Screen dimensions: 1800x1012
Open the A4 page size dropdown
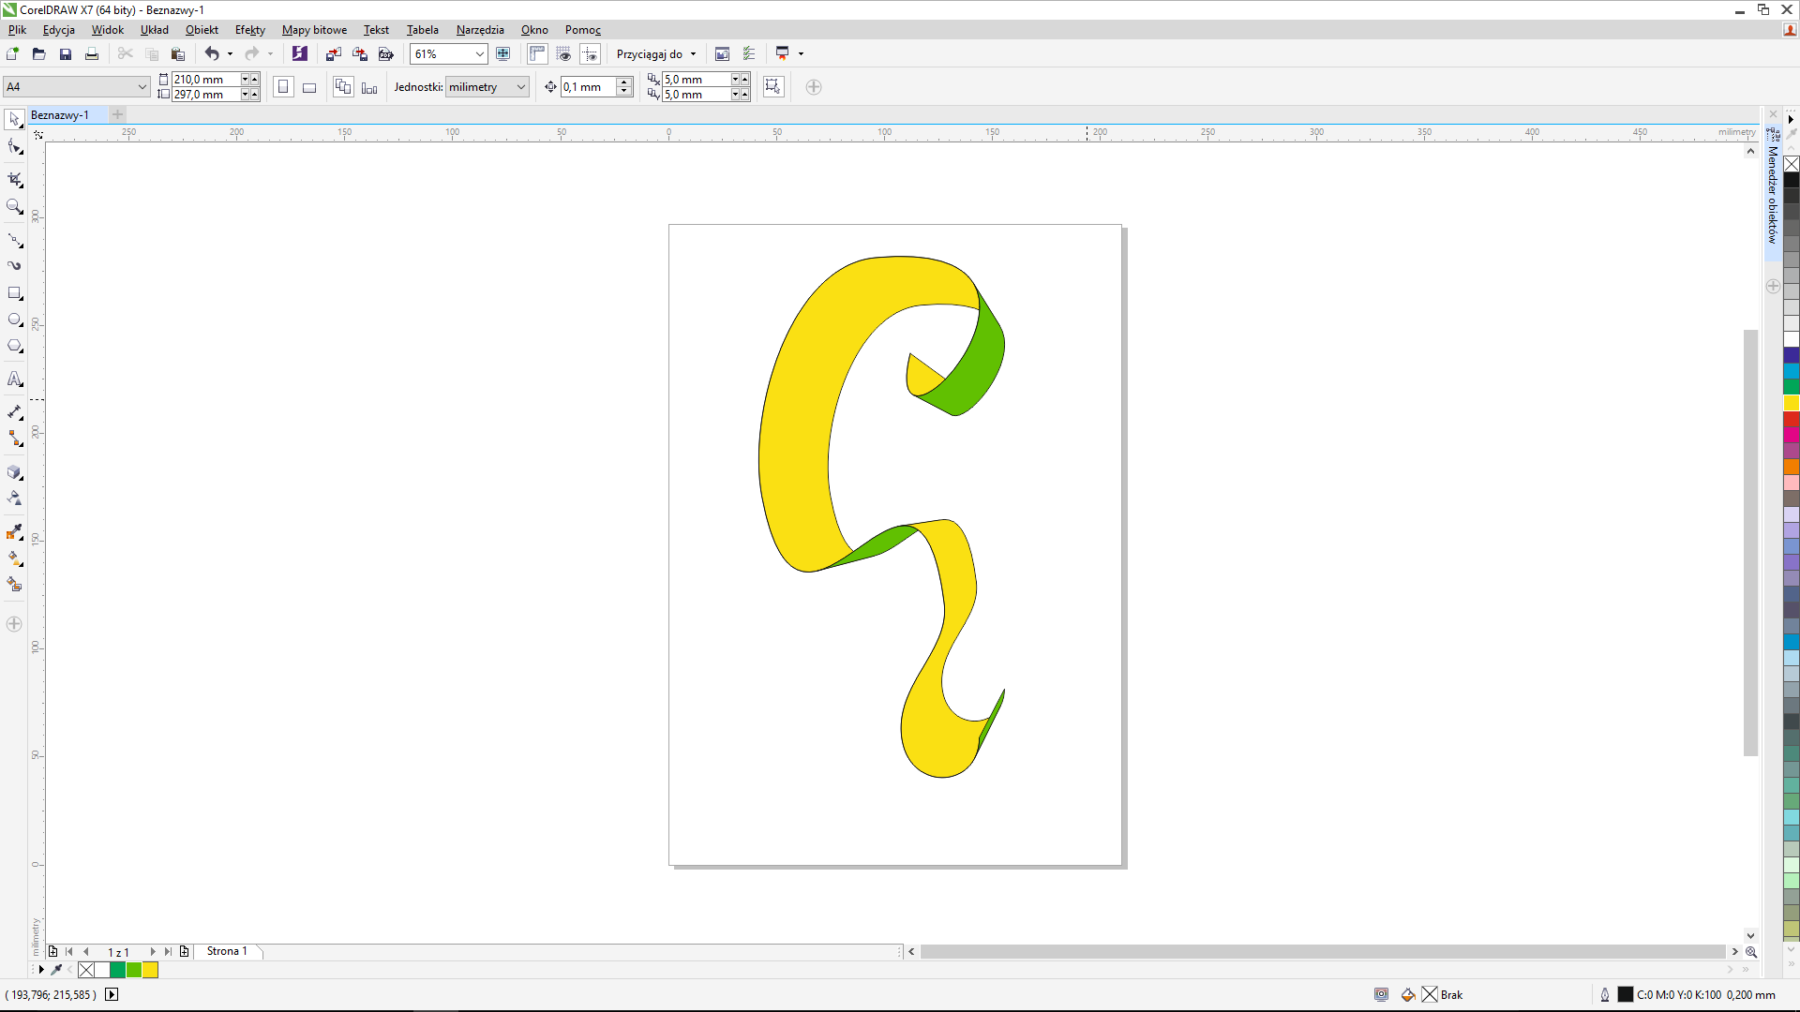point(142,87)
